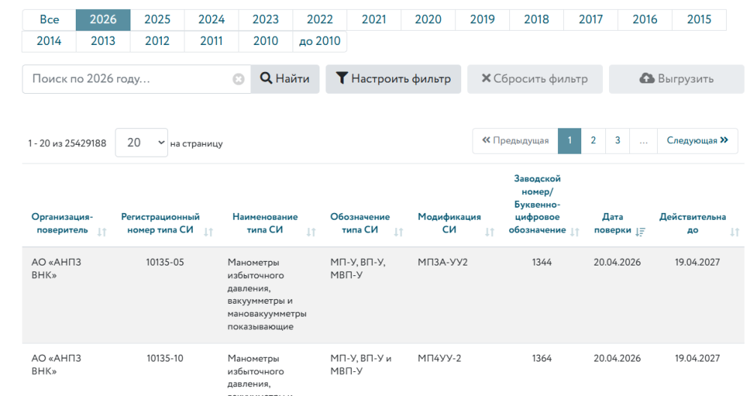
Task: Clear the search field with the x icon
Action: coord(238,79)
